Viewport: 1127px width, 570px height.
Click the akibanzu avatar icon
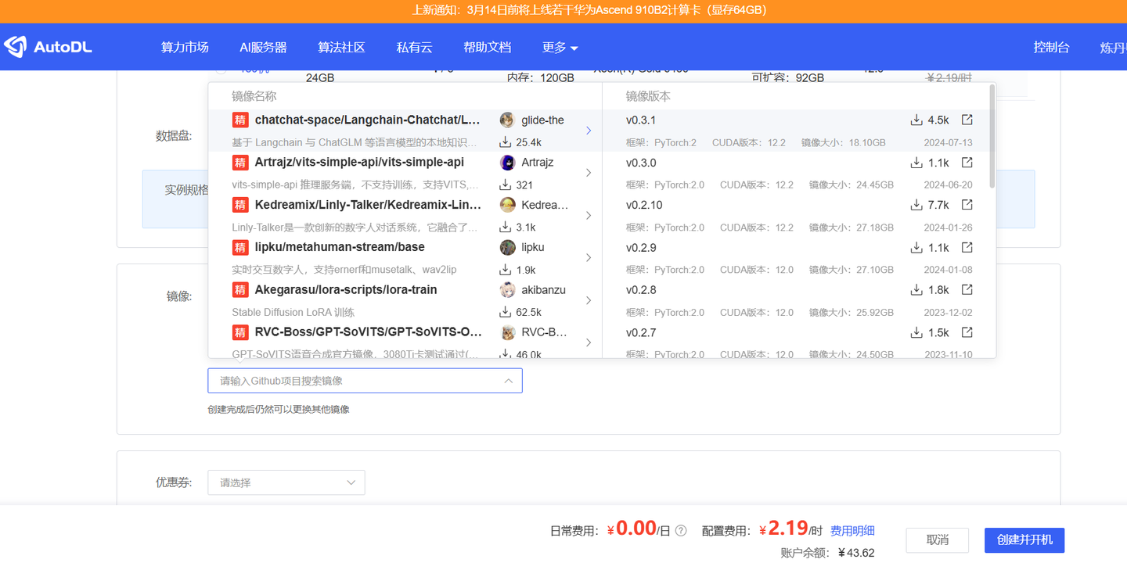[509, 289]
